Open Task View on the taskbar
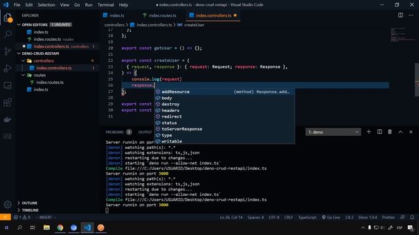 [33, 228]
